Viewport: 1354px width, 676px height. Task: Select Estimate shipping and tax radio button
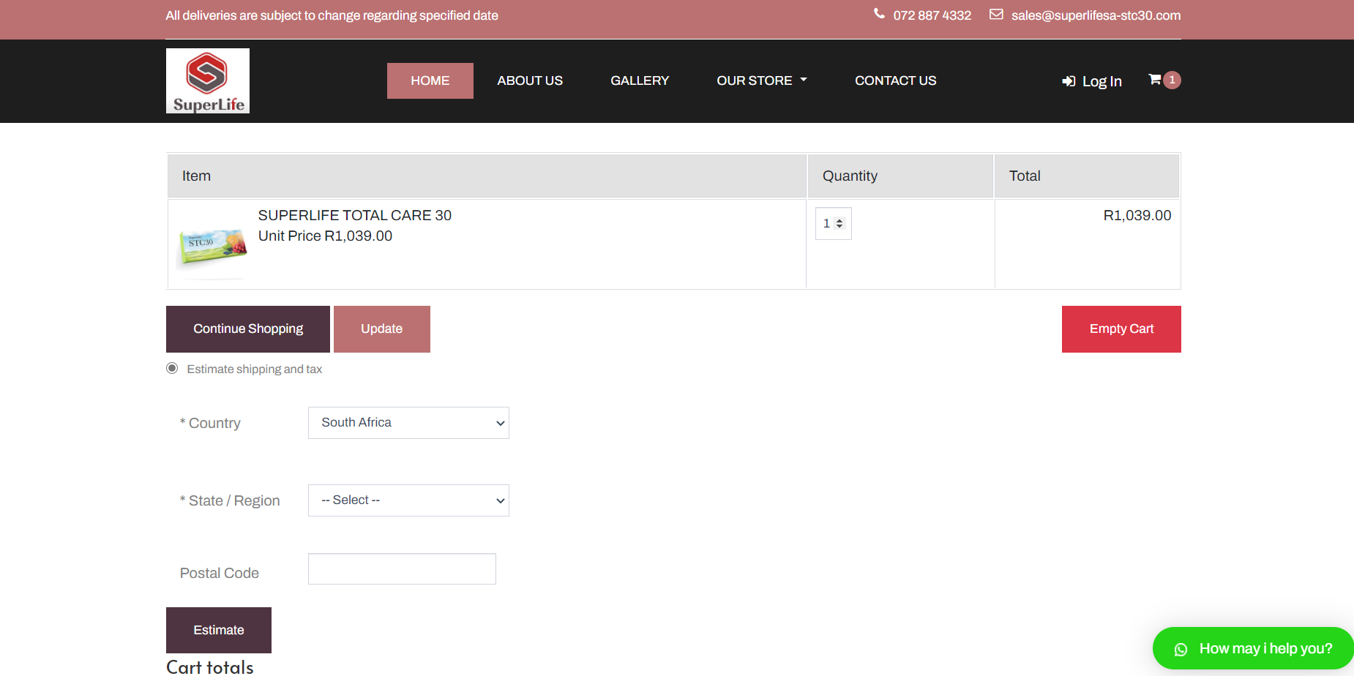pyautogui.click(x=172, y=368)
